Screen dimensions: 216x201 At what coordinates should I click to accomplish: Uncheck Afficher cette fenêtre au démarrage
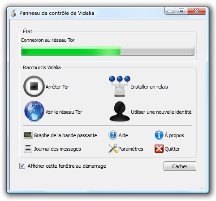pos(22,166)
